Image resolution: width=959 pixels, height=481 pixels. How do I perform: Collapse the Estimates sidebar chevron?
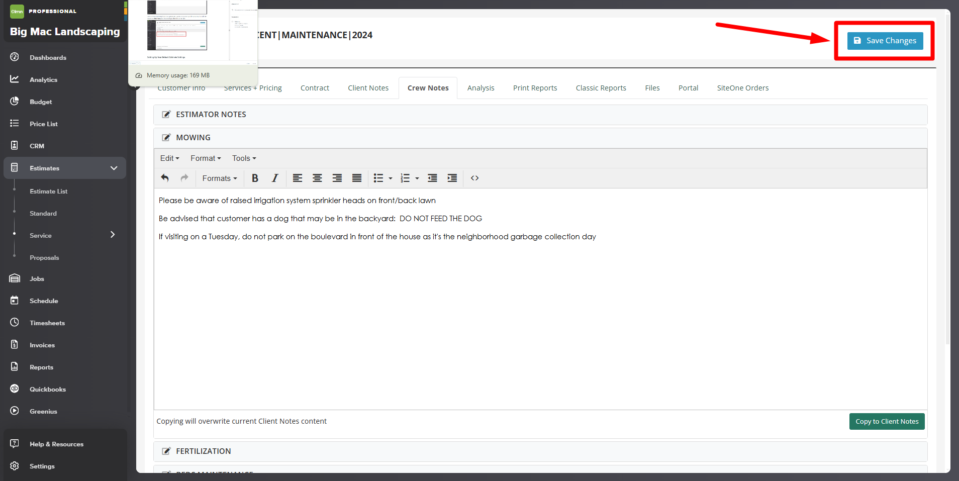114,168
